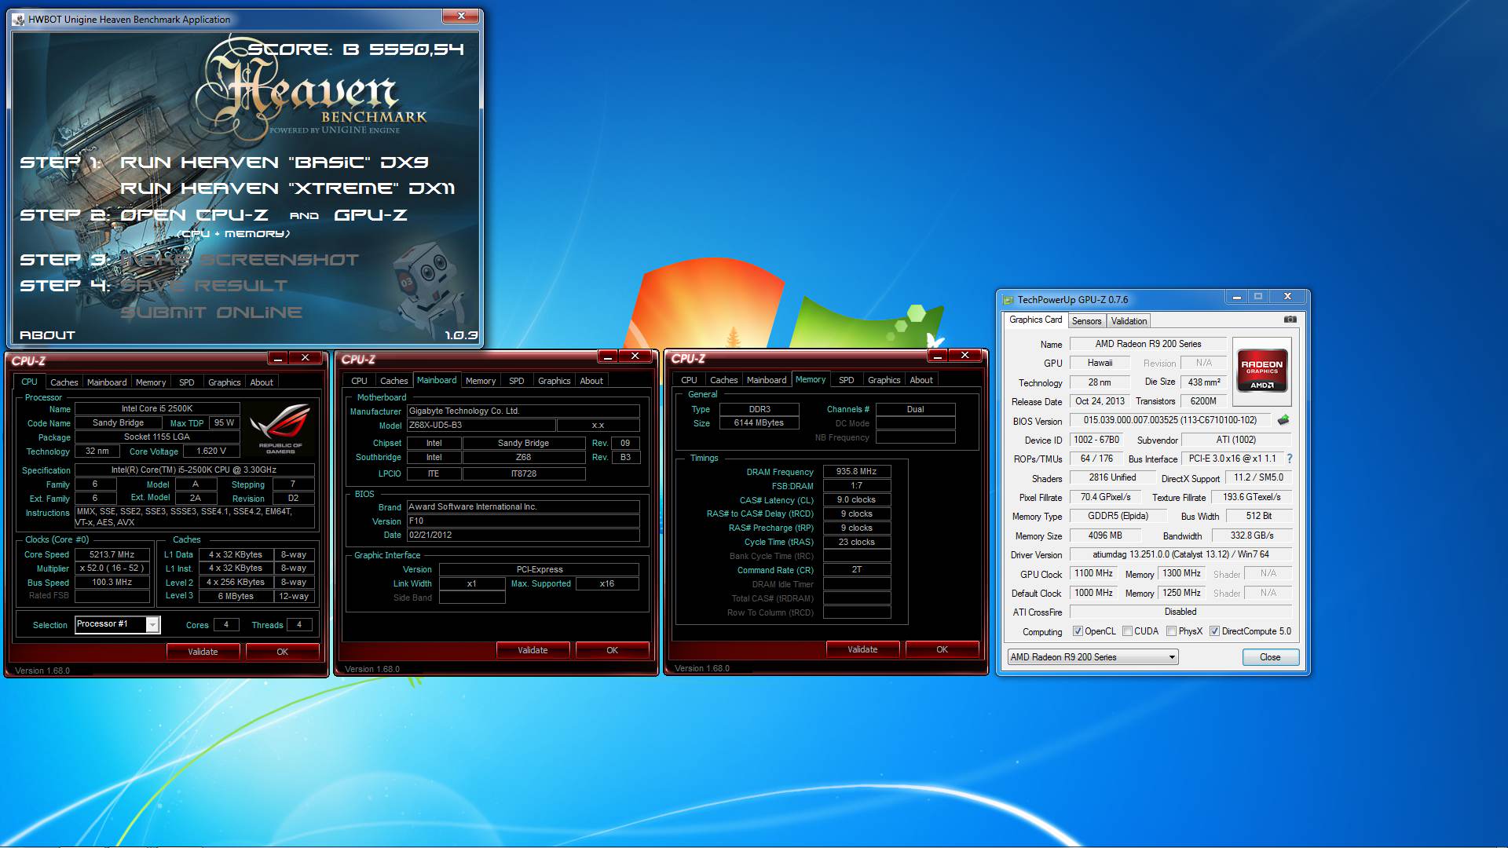This screenshot has width=1508, height=848.
Task: Click Run Heaven "Basic" DX9
Action: point(273,163)
